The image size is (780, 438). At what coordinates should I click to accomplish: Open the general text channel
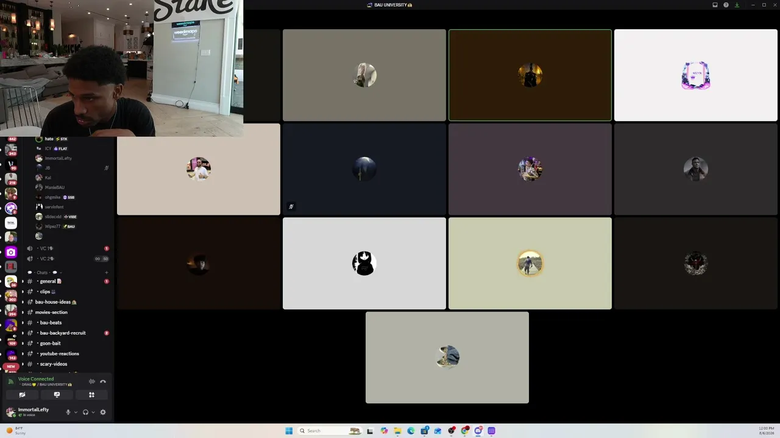pos(67,281)
